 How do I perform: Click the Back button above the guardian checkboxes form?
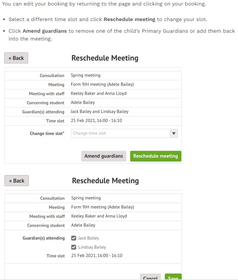(17, 181)
